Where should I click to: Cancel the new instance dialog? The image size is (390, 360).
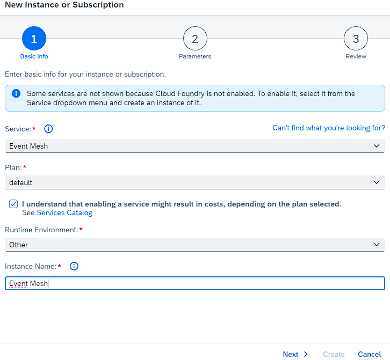click(x=369, y=354)
